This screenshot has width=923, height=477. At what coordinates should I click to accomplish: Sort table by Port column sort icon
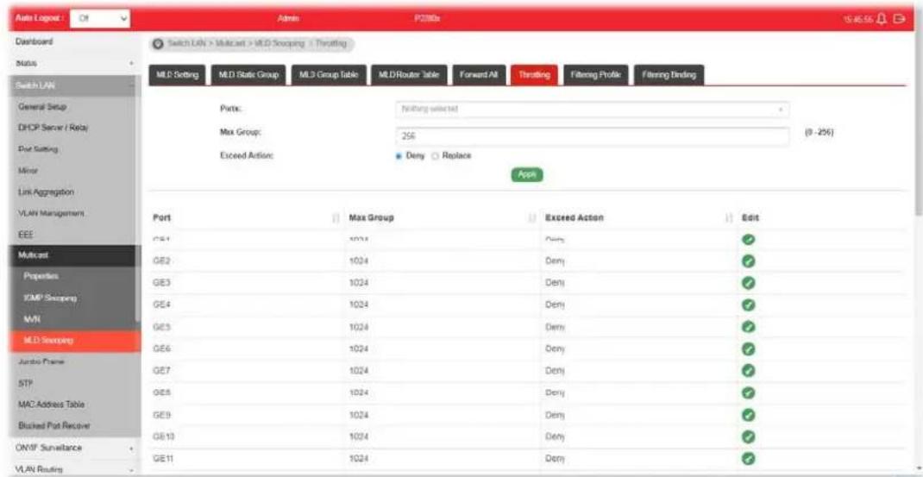coord(336,218)
